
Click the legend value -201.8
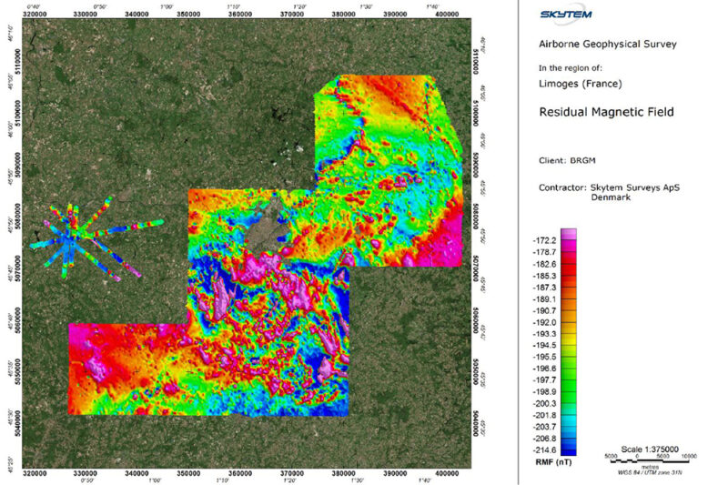coord(544,415)
